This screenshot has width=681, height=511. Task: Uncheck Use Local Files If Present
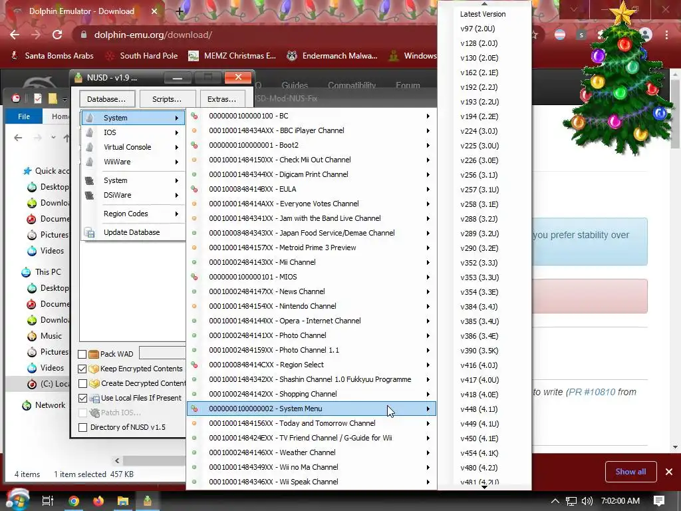(x=82, y=398)
